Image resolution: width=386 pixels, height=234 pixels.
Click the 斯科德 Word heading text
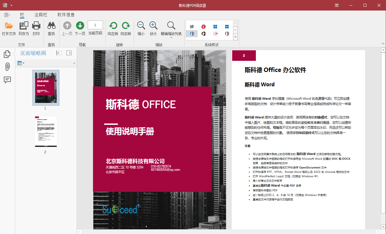tap(260, 85)
